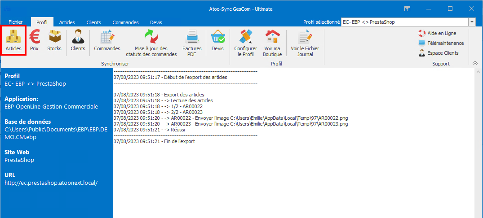
Task: Open the Prix euro icon
Action: point(34,40)
